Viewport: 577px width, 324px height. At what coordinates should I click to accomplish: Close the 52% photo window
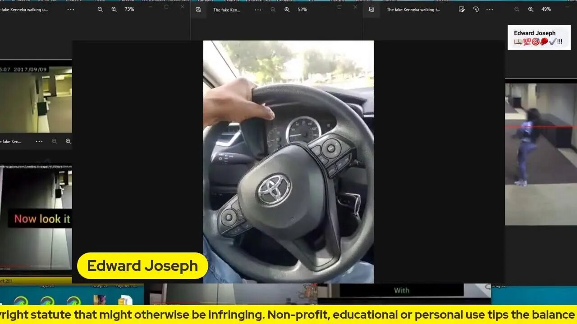355,7
